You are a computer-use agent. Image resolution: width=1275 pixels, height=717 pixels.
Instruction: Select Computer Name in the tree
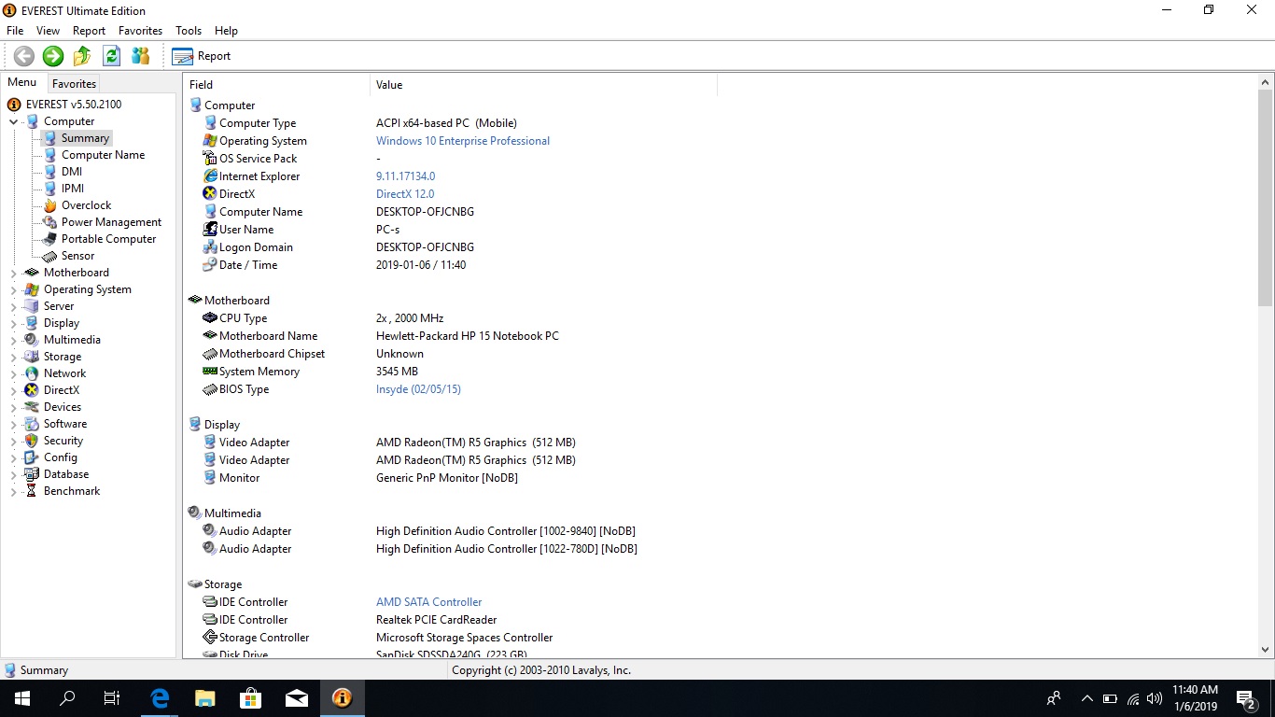point(103,155)
